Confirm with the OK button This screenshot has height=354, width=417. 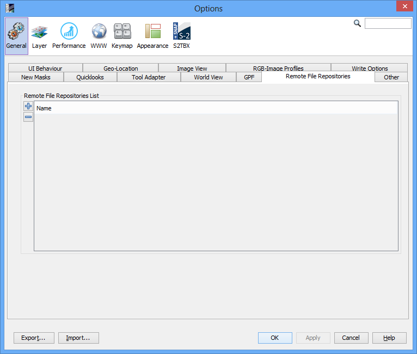pos(275,338)
